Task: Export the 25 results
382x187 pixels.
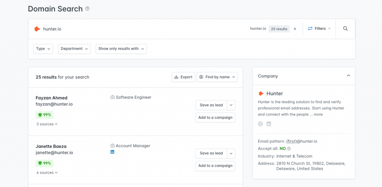Action: tap(183, 77)
